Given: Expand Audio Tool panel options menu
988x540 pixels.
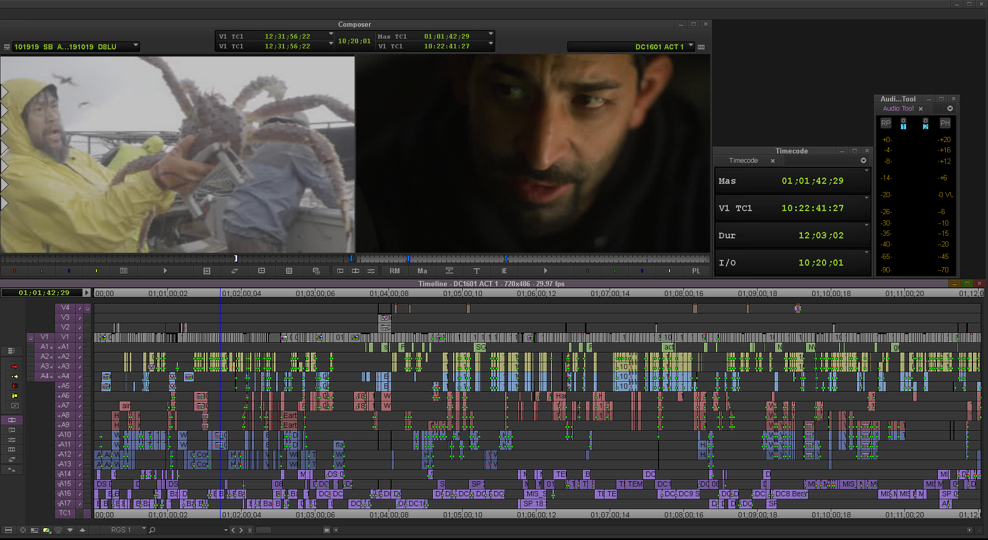Looking at the screenshot, I should point(950,109).
